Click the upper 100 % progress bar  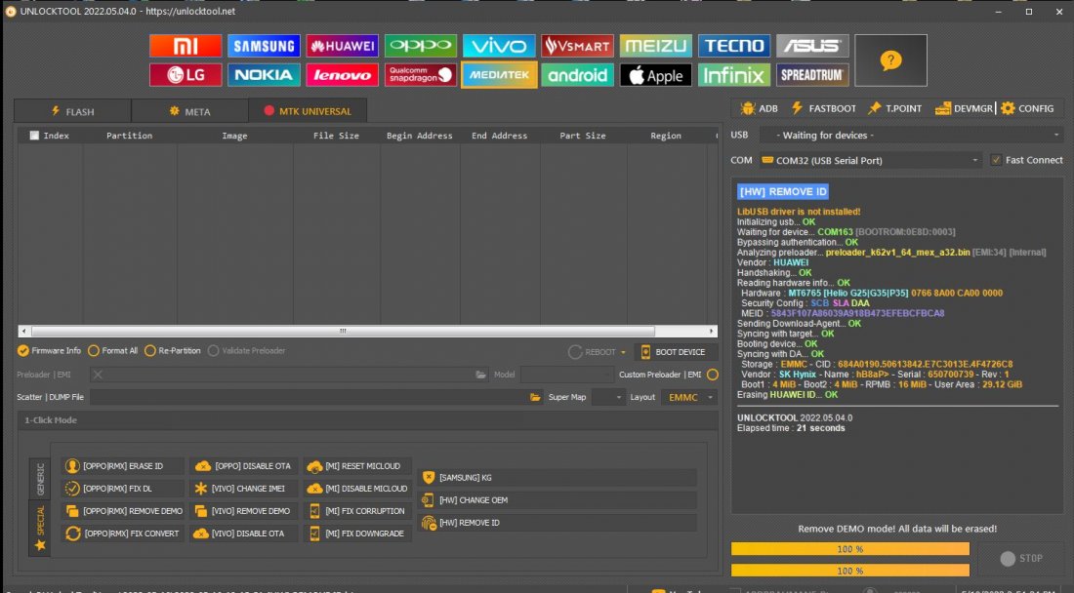click(x=850, y=548)
